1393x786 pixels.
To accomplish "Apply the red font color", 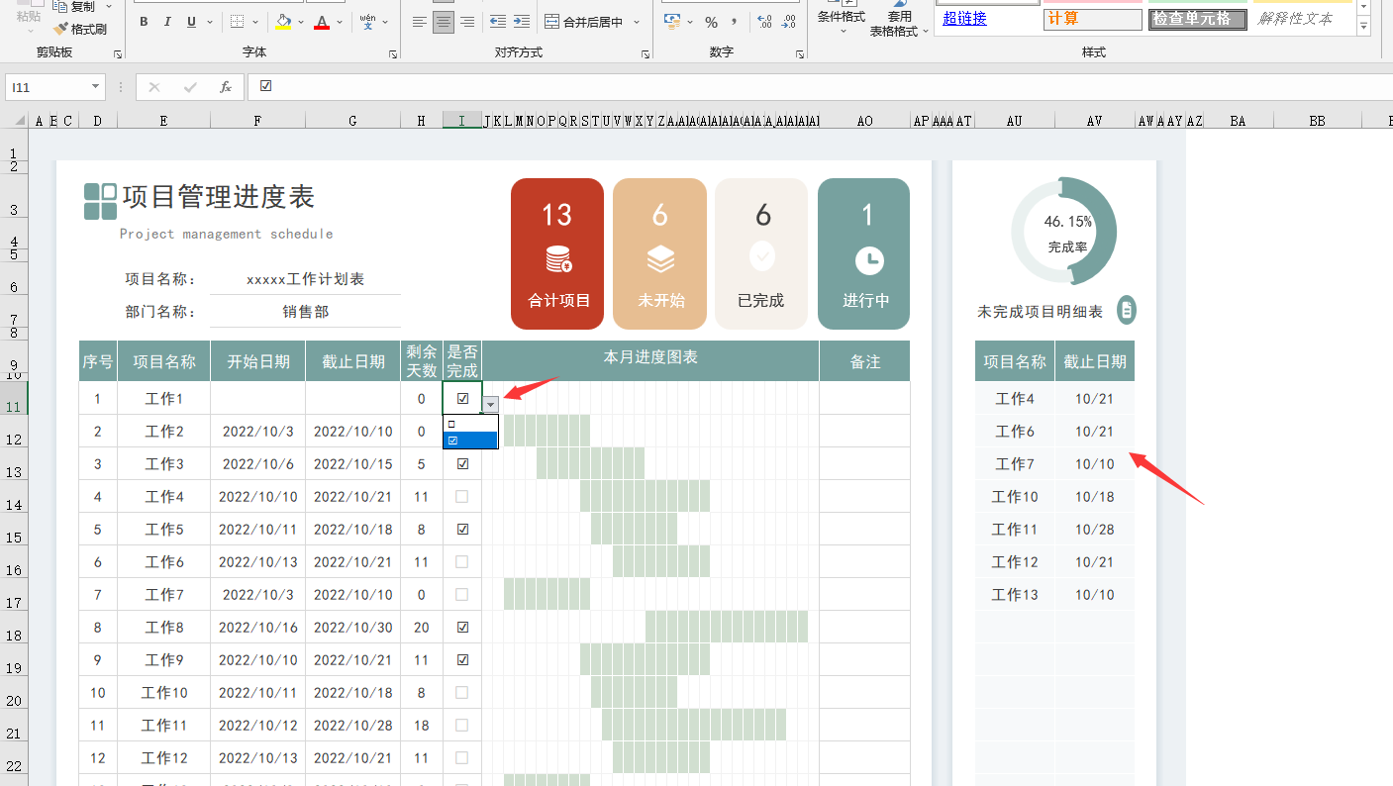I will tap(322, 22).
